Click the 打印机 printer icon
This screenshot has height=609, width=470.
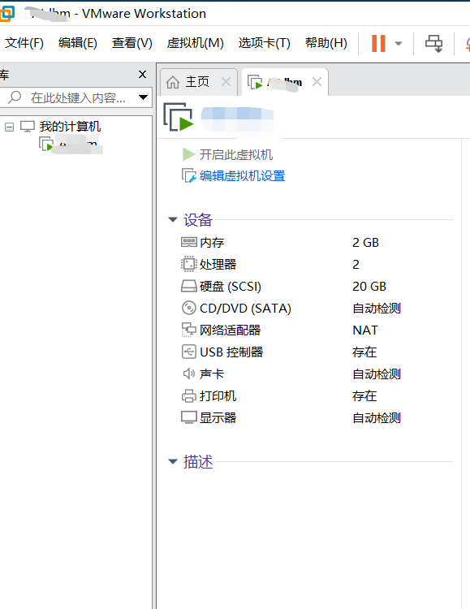click(x=189, y=395)
